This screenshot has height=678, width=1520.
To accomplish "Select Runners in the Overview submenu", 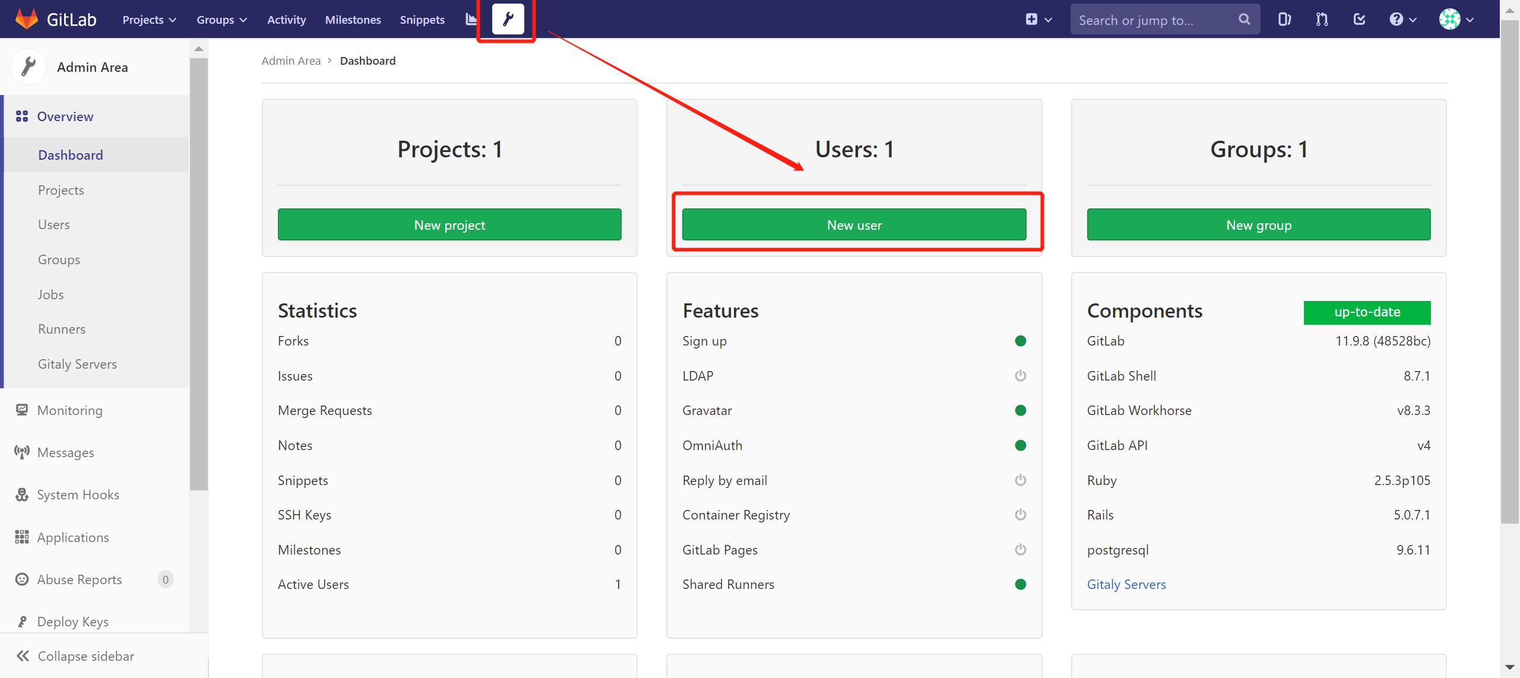I will (x=62, y=329).
